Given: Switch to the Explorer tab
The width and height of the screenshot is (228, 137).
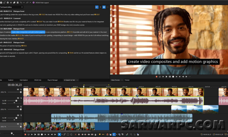Looking at the screenshot, I should (x=11, y=80).
